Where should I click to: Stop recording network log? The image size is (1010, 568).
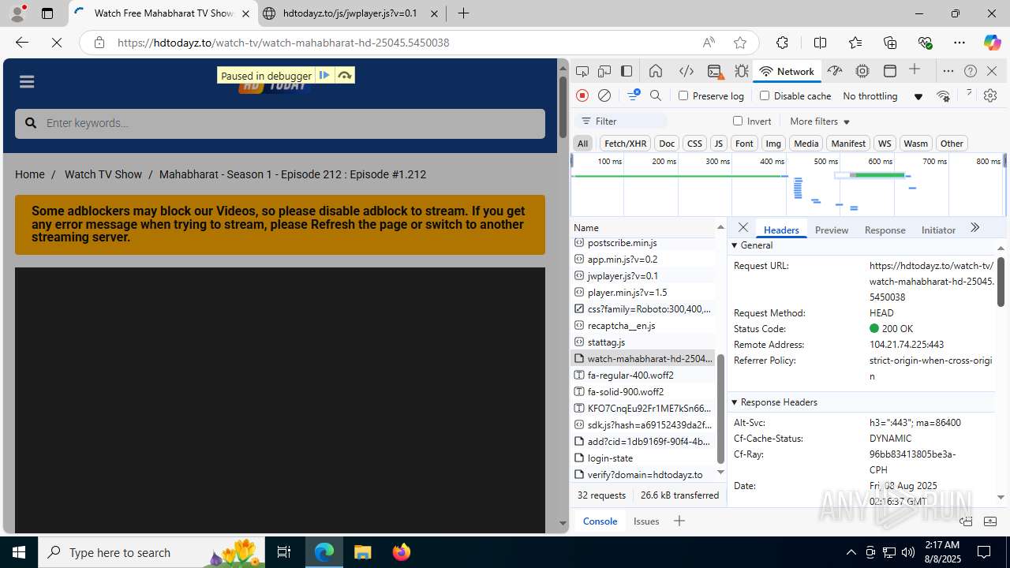click(x=582, y=95)
